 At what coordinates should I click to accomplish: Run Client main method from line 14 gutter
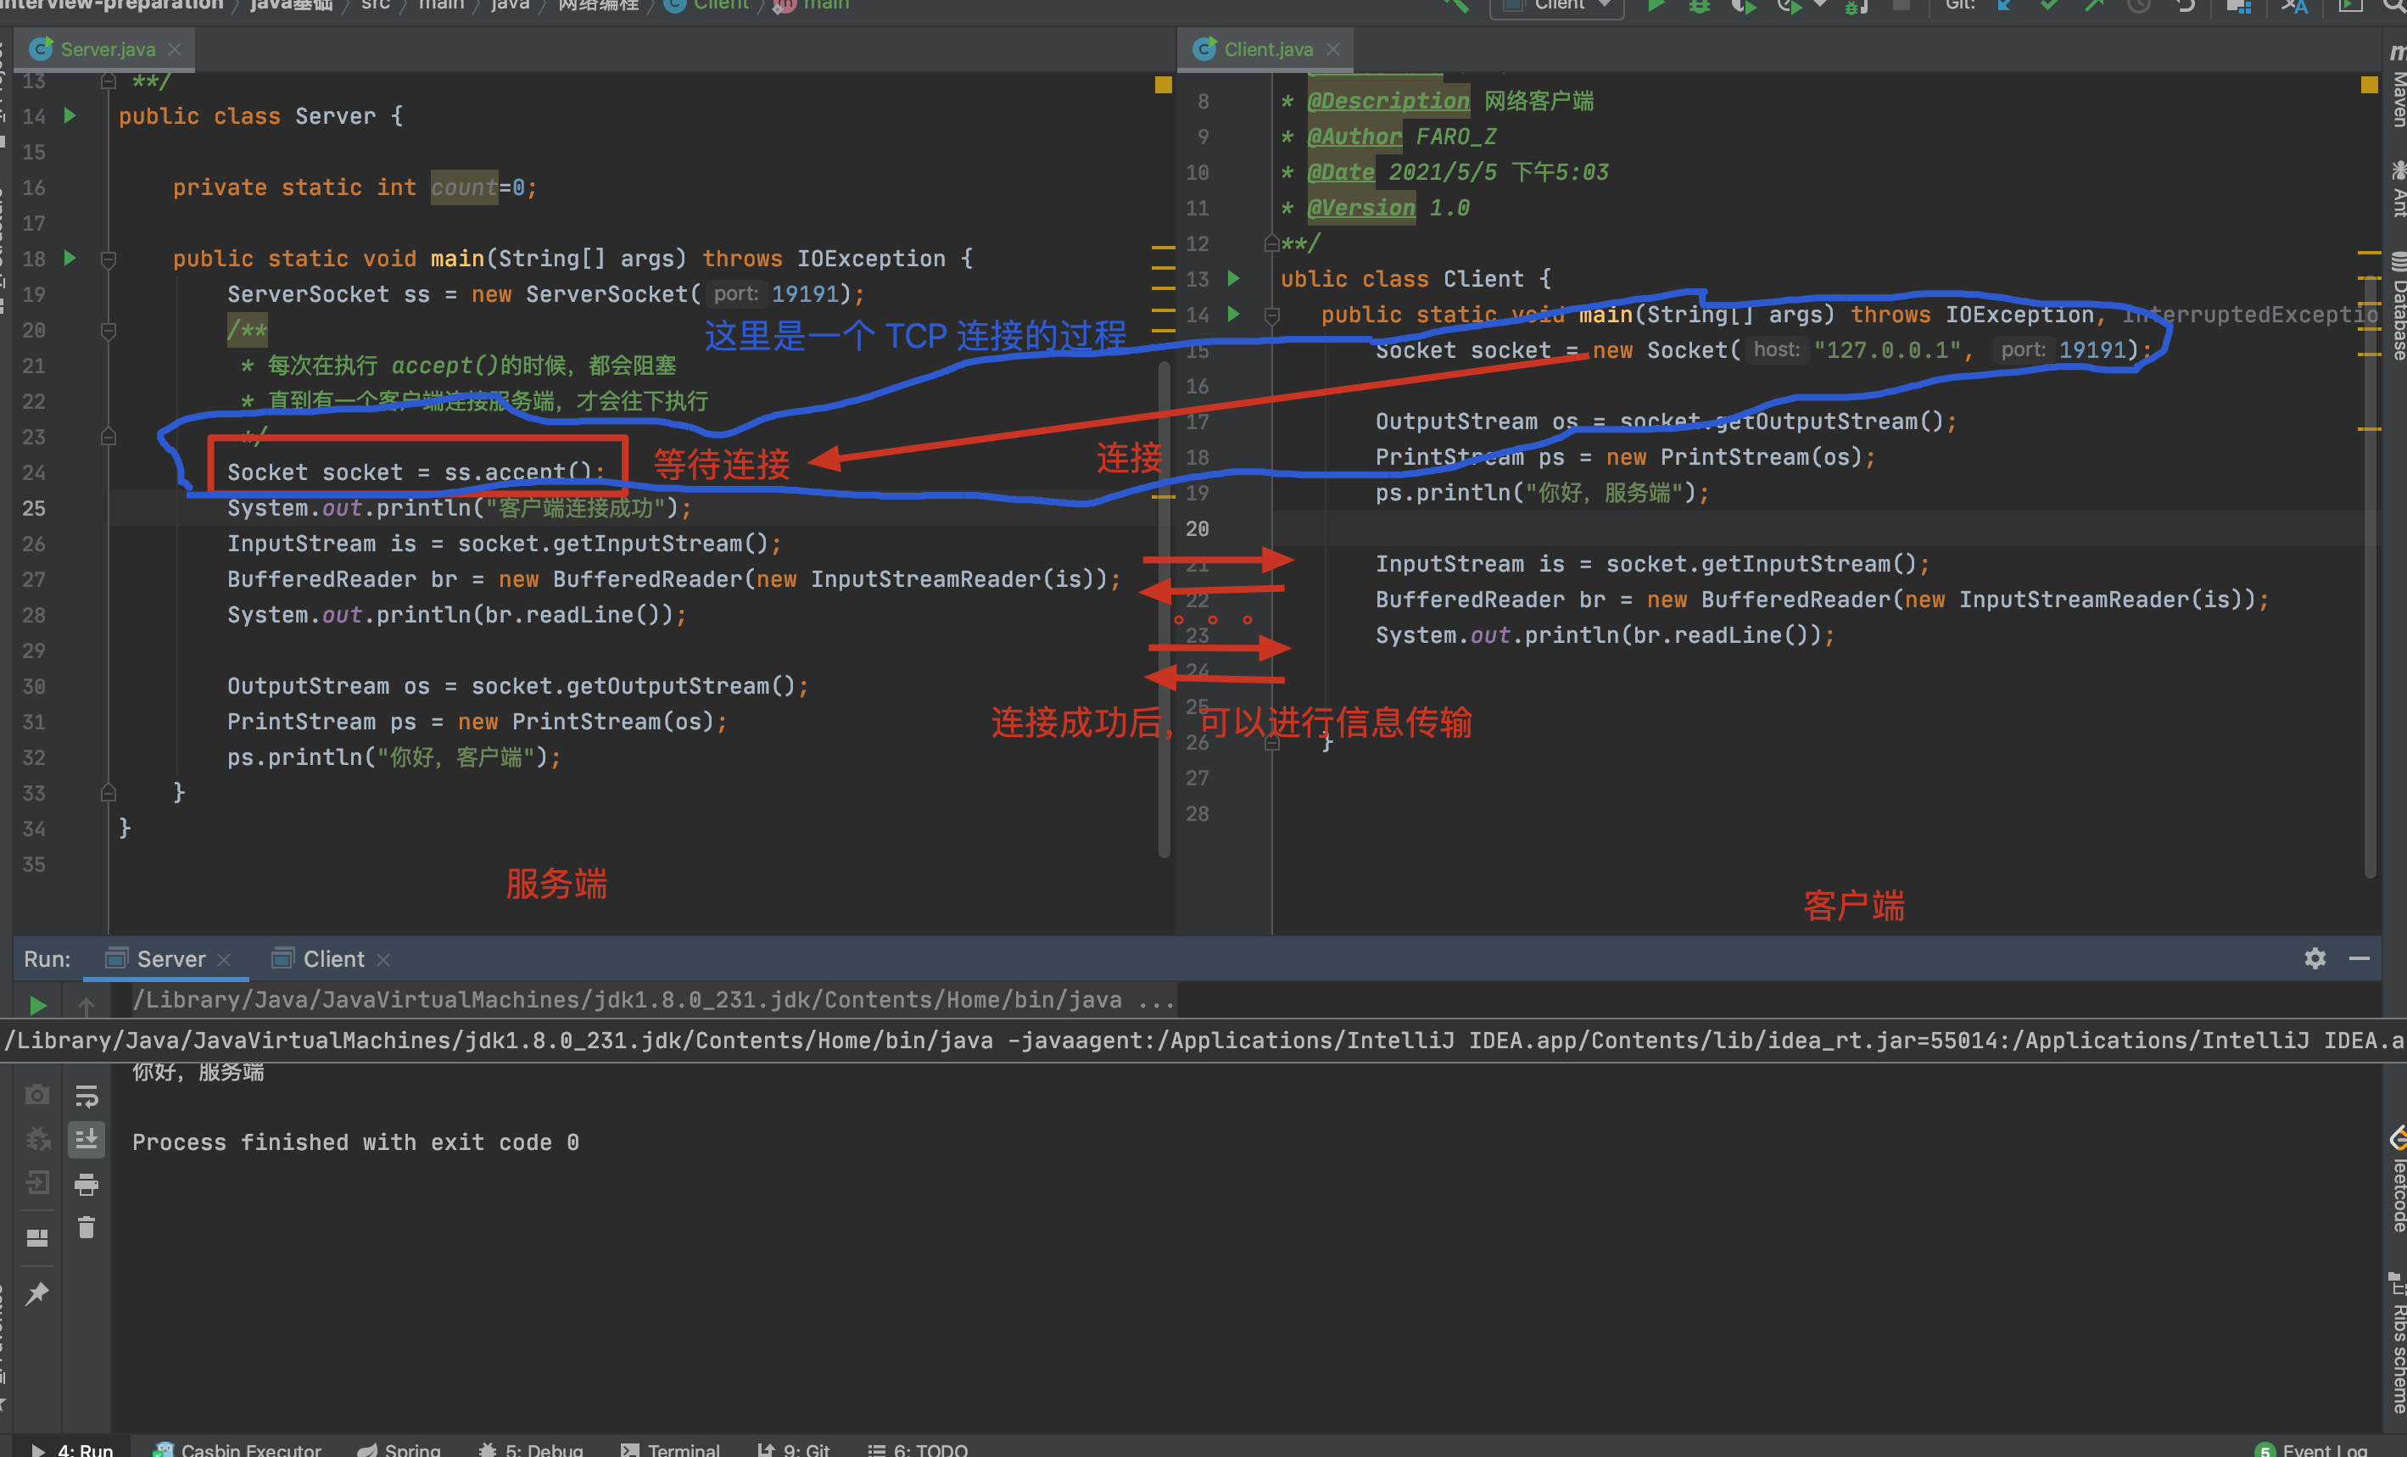click(x=1234, y=314)
